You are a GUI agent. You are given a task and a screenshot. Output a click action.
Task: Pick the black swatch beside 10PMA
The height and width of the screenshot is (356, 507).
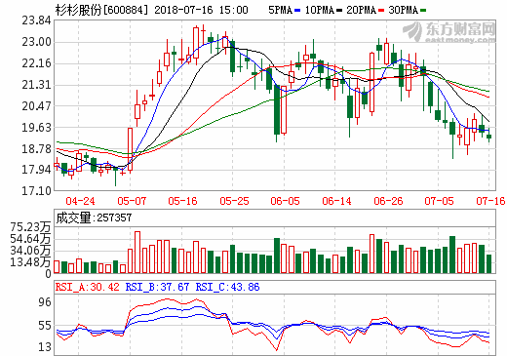[339, 11]
